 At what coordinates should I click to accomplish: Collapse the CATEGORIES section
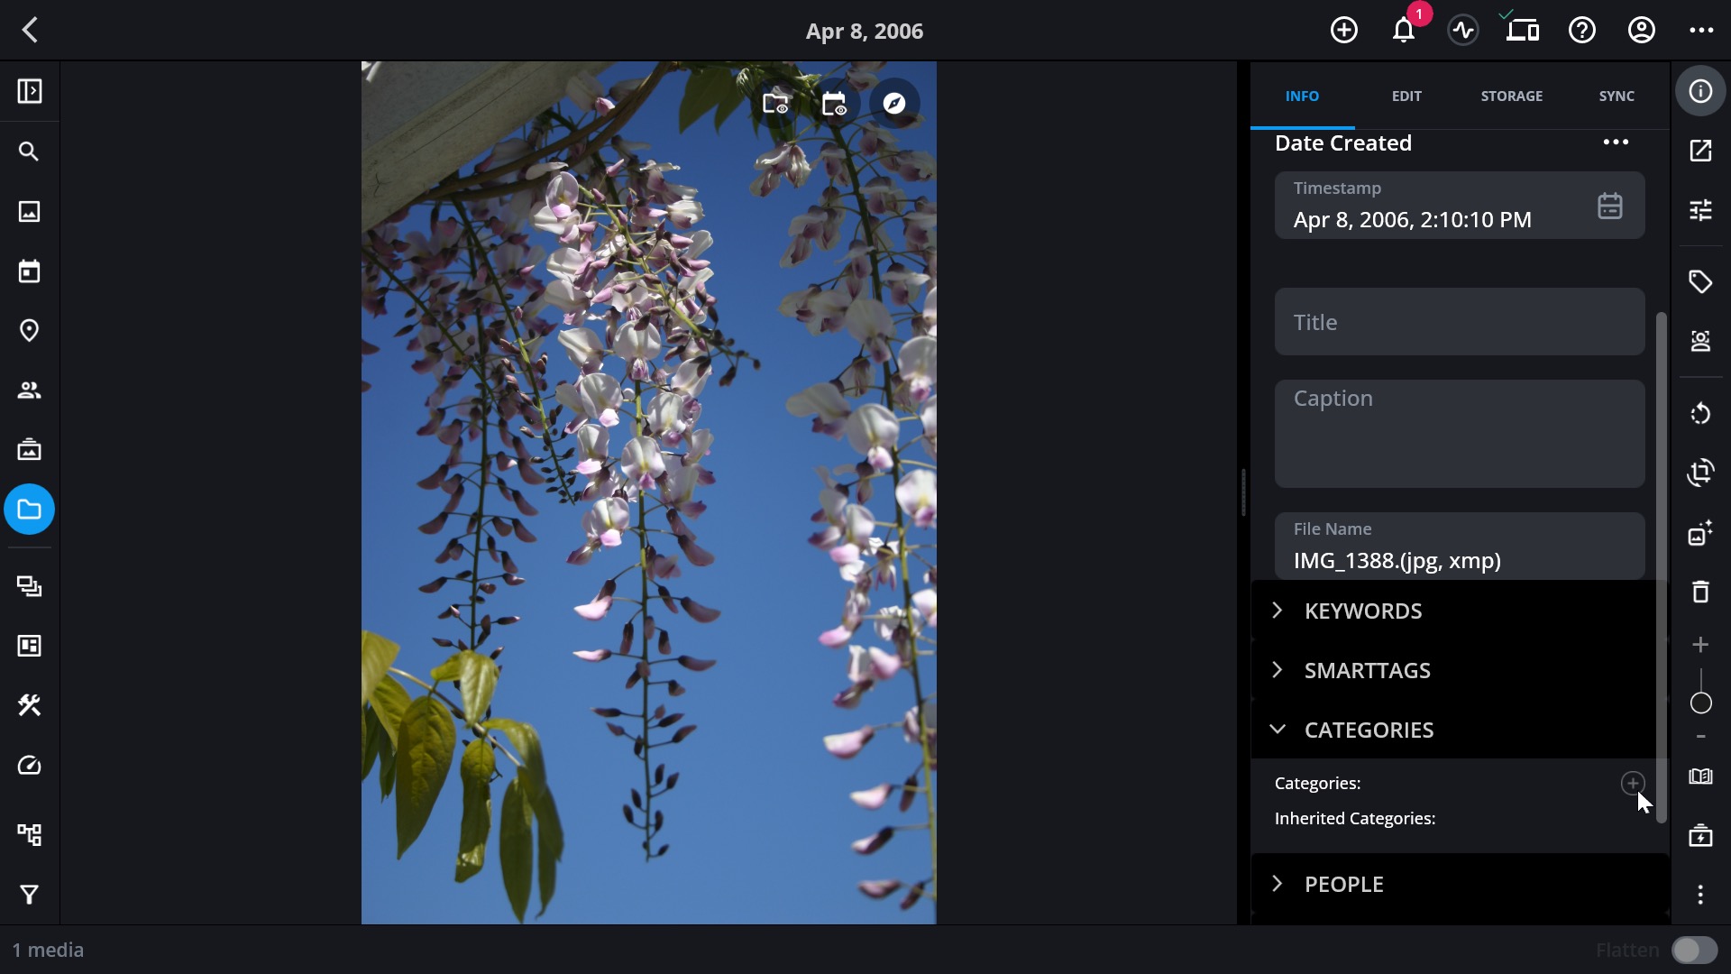pos(1460,730)
